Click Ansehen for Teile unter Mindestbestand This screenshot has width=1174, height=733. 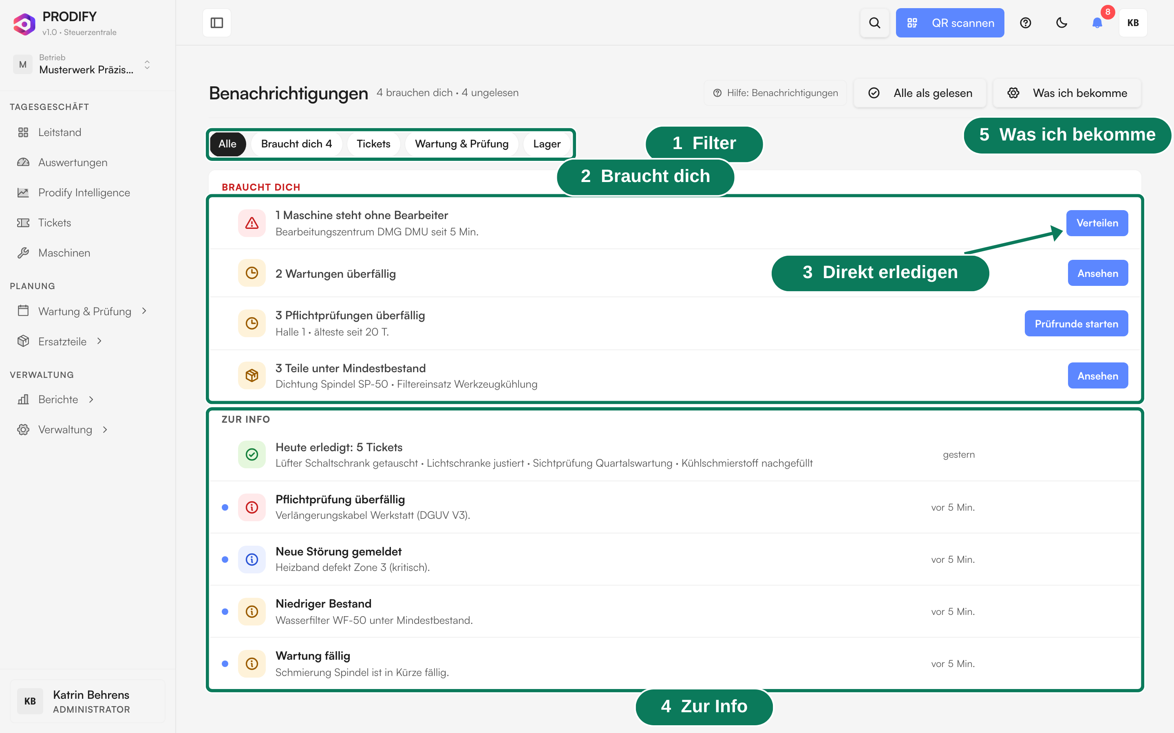pos(1097,376)
